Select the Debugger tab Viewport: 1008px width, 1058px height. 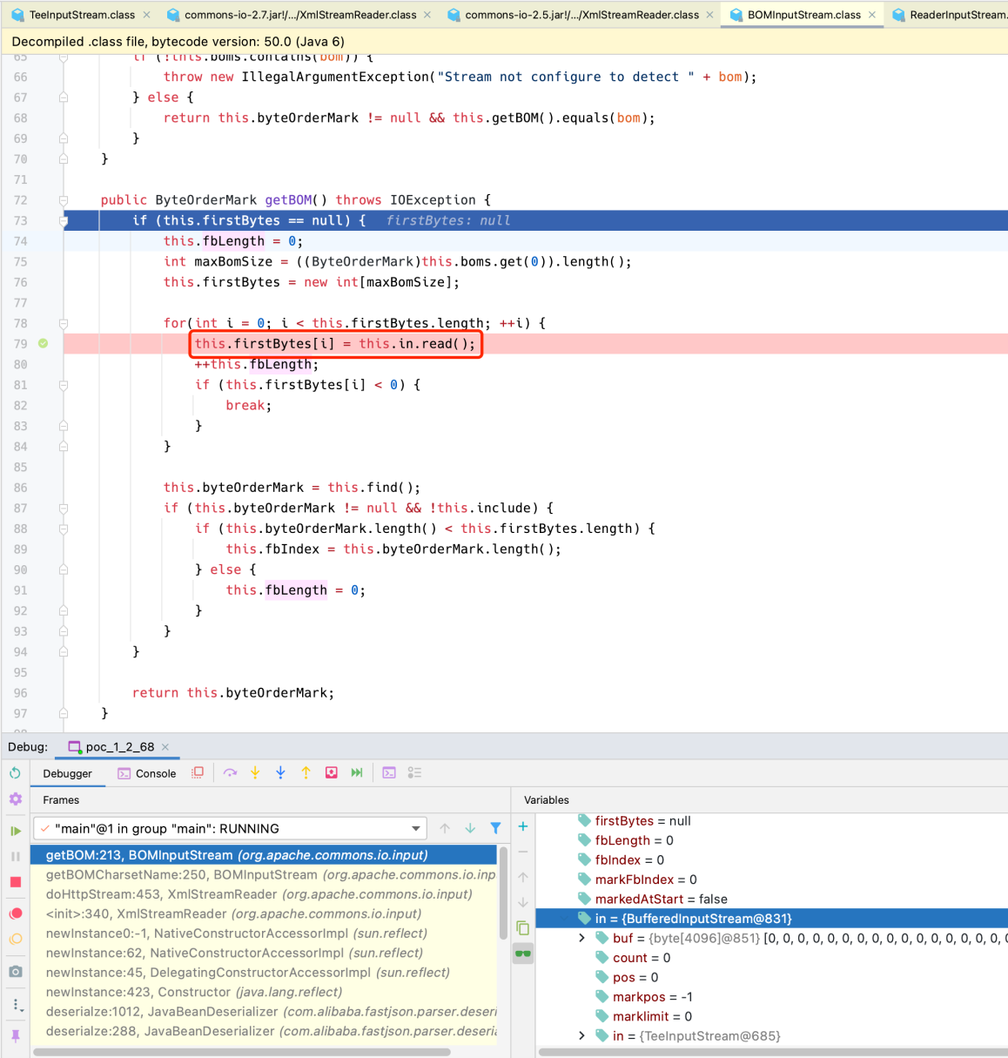tap(68, 773)
